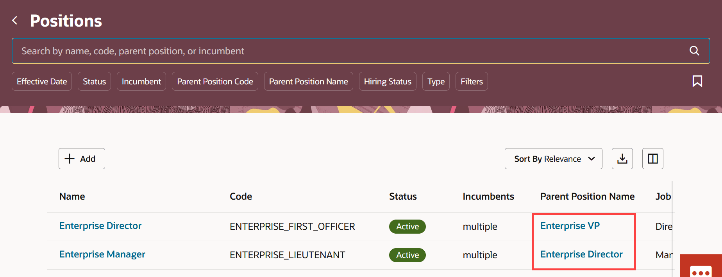
Task: Show all Filters options
Action: pyautogui.click(x=472, y=81)
